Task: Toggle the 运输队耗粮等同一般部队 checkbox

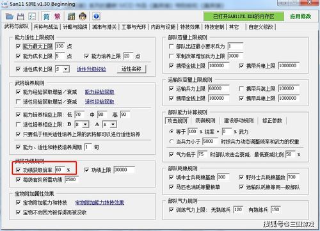Action: click(241, 187)
